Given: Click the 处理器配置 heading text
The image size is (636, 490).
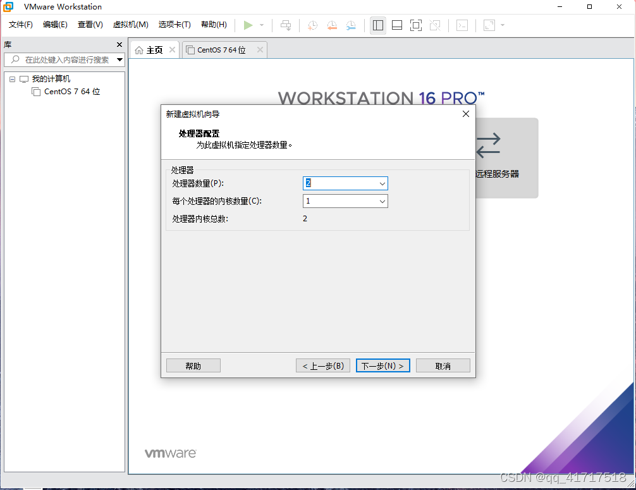Looking at the screenshot, I should point(199,133).
